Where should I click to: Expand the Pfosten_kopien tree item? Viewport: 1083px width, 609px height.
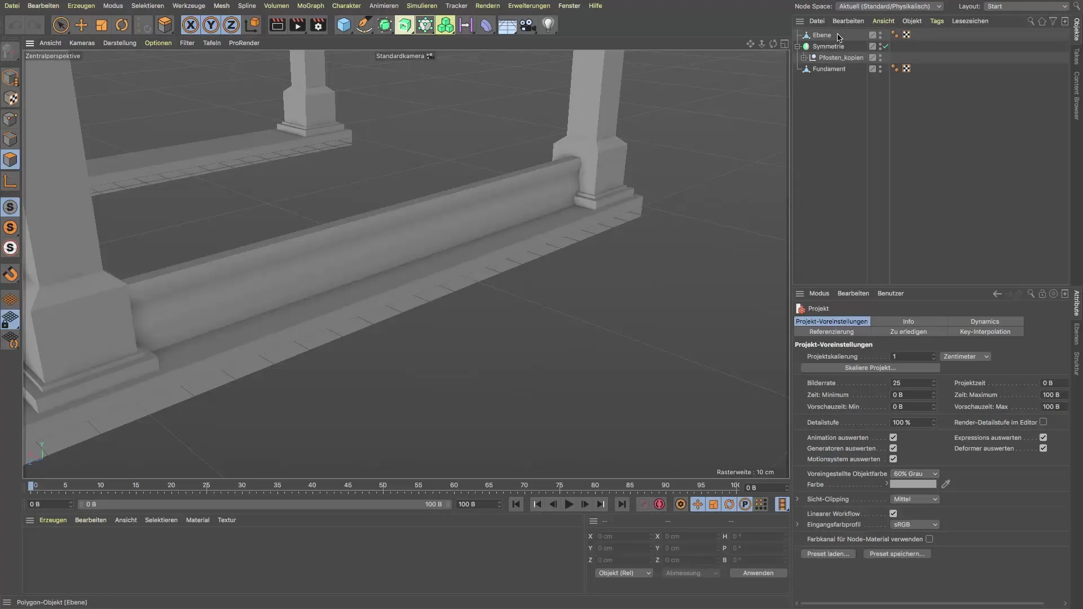[x=804, y=58]
